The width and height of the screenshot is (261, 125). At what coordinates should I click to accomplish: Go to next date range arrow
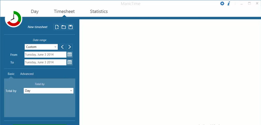tap(69, 47)
